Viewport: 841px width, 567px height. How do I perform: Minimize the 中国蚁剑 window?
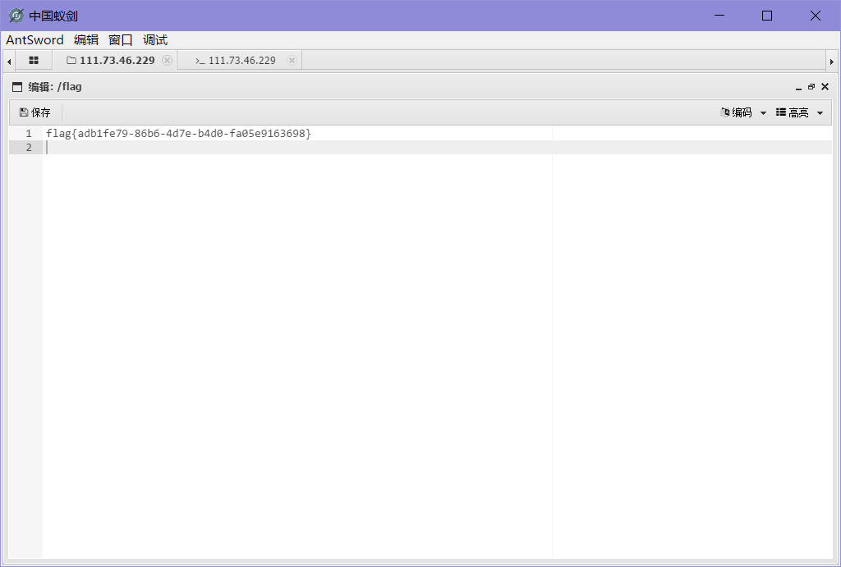pos(719,16)
